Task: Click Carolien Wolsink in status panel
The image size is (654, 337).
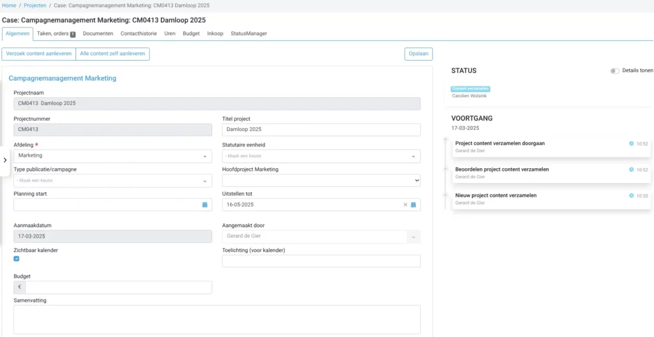Action: pyautogui.click(x=469, y=96)
